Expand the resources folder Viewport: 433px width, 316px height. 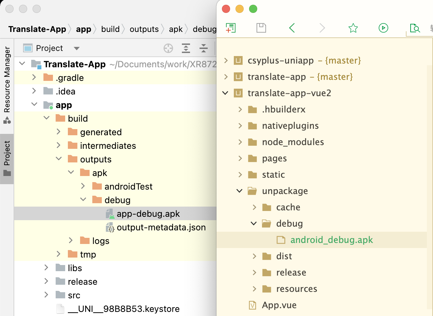255,289
